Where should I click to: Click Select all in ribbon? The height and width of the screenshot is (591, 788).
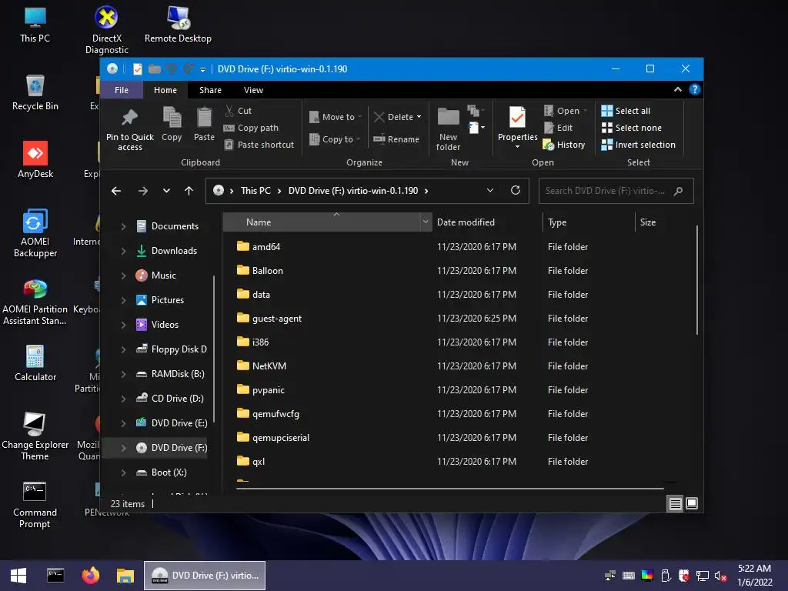(x=626, y=111)
